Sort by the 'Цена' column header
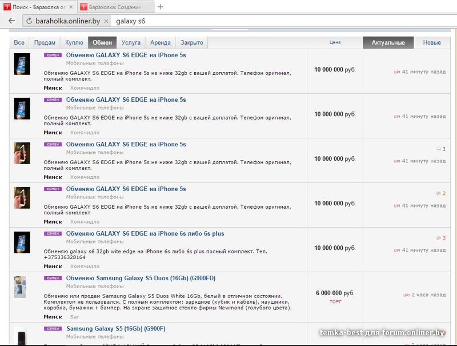Screen dimensions: 457x346 pyautogui.click(x=335, y=43)
